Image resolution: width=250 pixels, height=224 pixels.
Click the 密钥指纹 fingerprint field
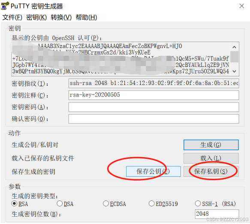point(154,83)
